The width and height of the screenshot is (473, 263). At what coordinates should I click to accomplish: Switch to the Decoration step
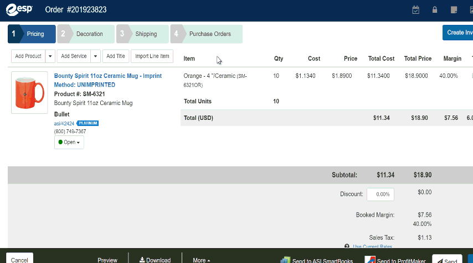(86, 34)
